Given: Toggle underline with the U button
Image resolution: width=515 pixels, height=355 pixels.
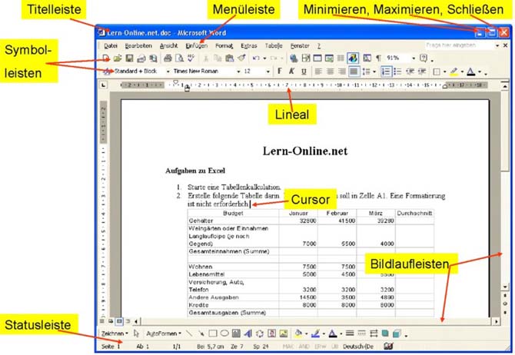Looking at the screenshot, I should 304,71.
